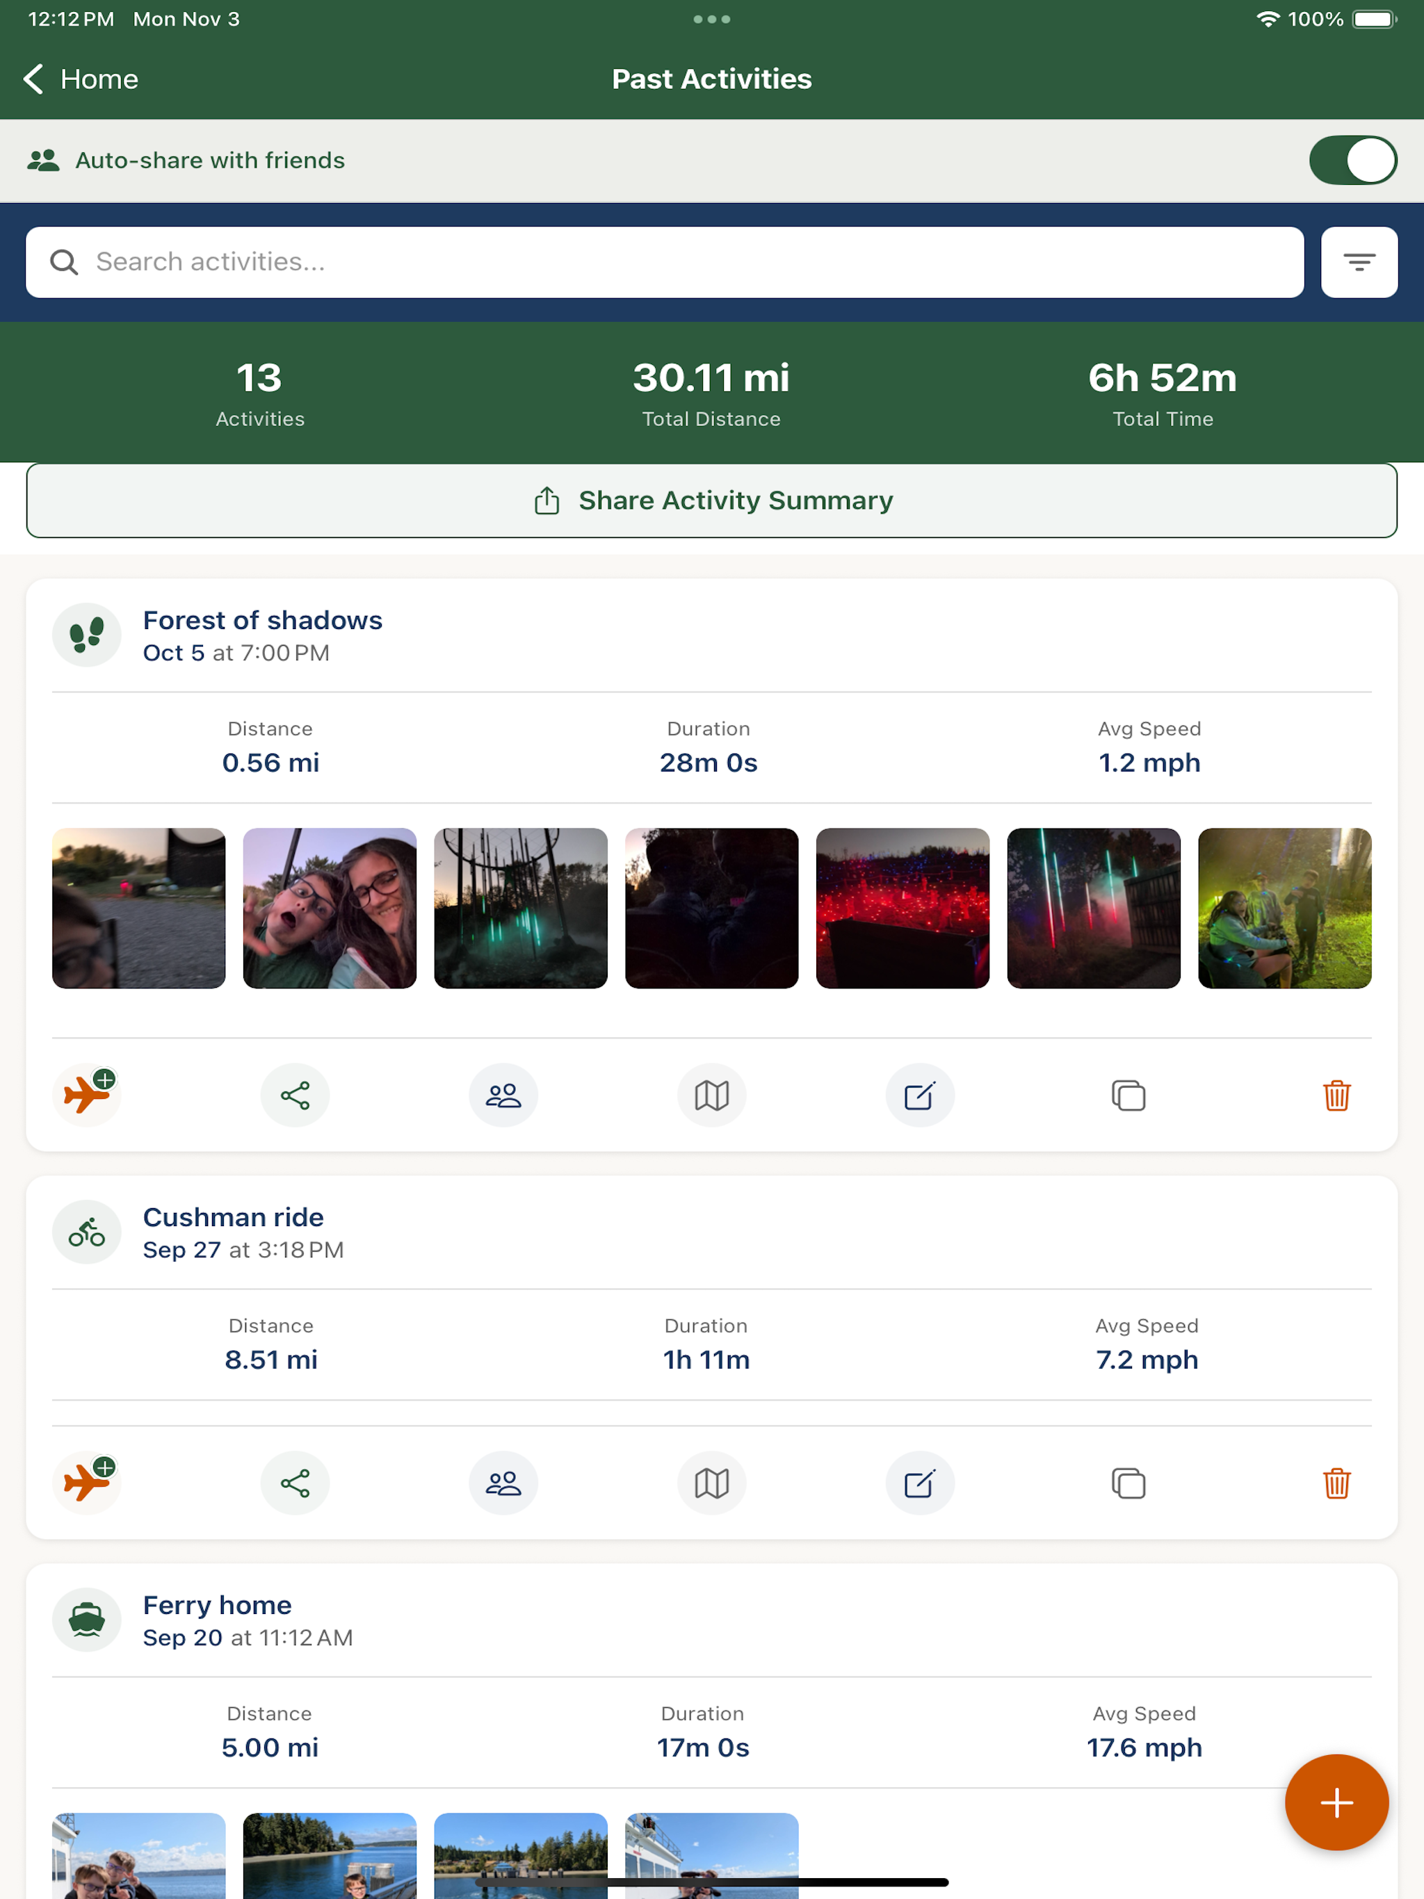Delete the Forest of shadows activity
The width and height of the screenshot is (1424, 1899).
(1336, 1095)
